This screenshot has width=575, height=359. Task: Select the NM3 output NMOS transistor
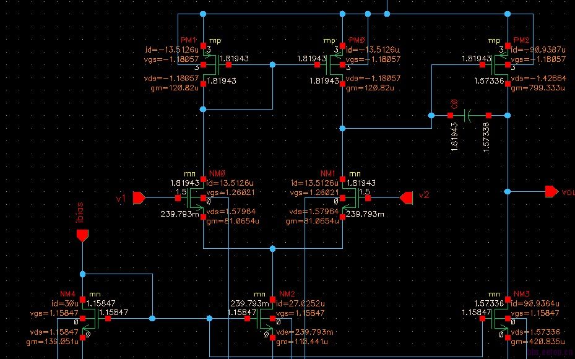(x=498, y=318)
